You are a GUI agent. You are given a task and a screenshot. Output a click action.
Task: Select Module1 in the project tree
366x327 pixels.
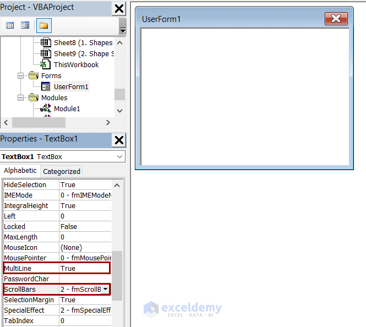(67, 109)
